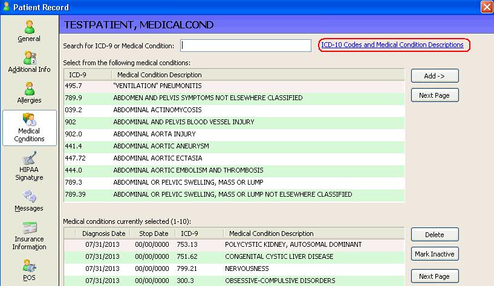Click the Delete button

[435, 235]
